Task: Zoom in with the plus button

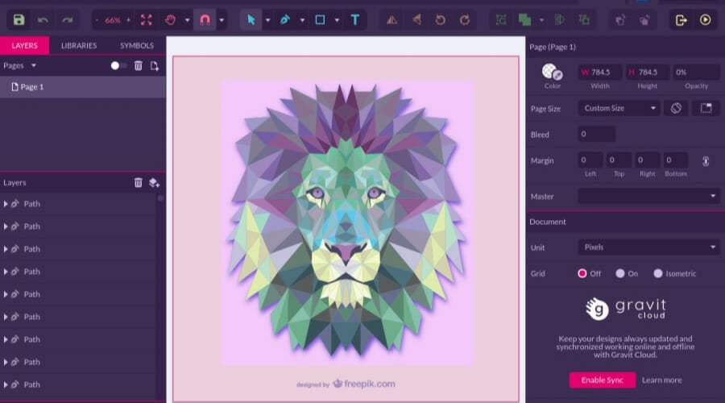Action: (129, 20)
